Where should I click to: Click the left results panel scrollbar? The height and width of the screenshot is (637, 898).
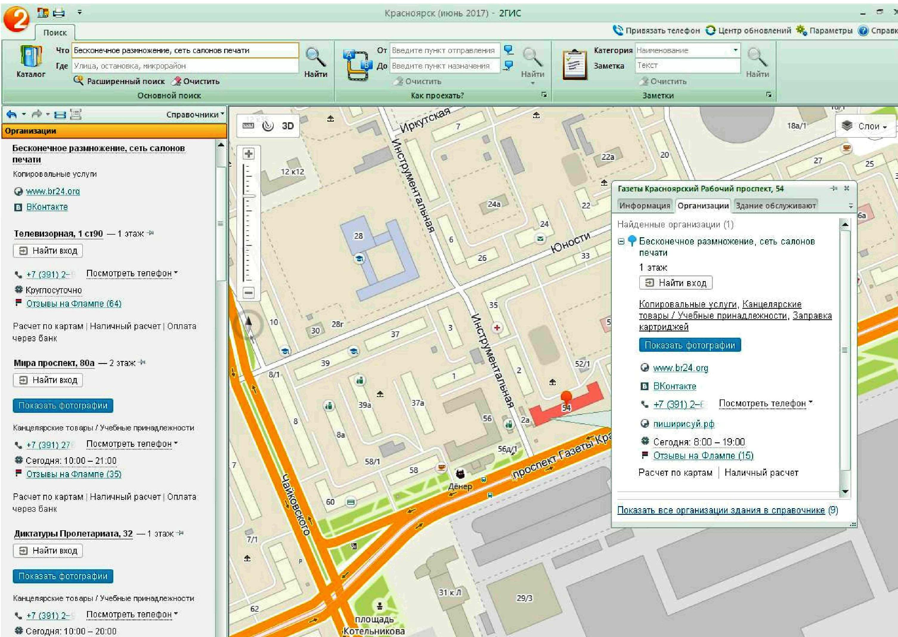tap(221, 224)
